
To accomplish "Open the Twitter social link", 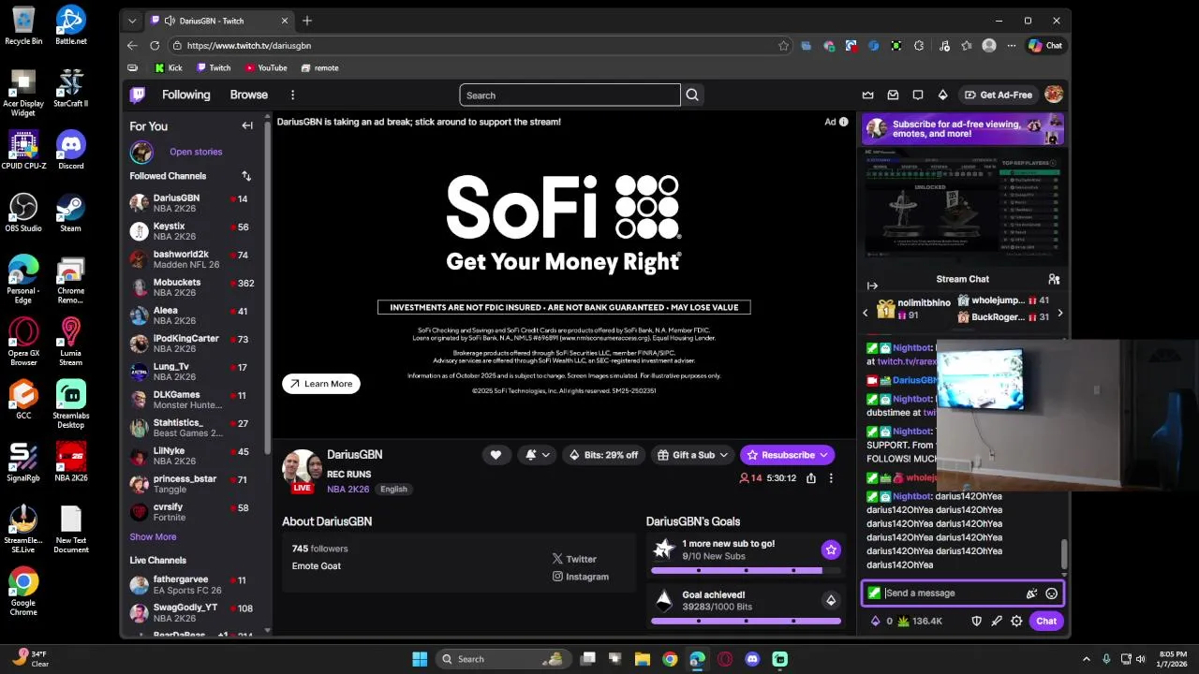I will pos(574,559).
